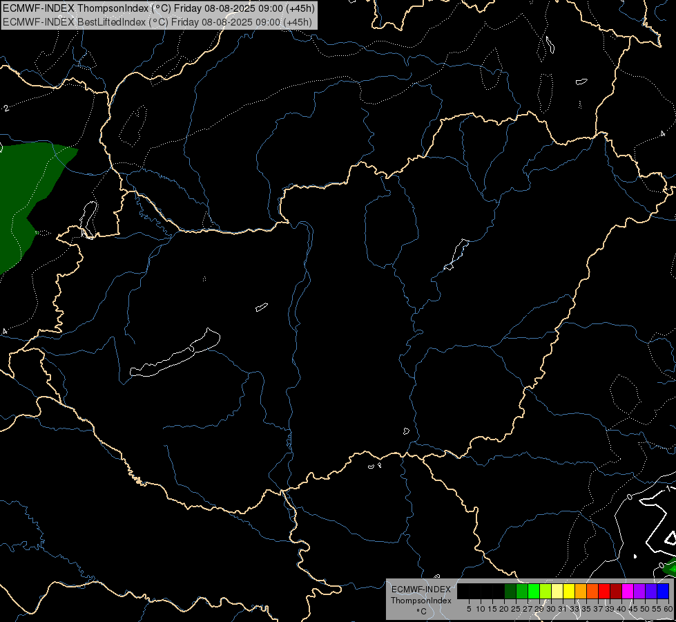676x622 pixels.
Task: Select the pale yellow 30–31 legend swatch
Action: coord(557,592)
